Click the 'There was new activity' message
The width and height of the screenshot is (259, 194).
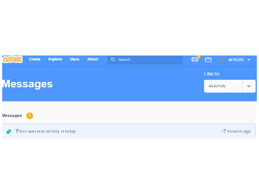point(45,131)
